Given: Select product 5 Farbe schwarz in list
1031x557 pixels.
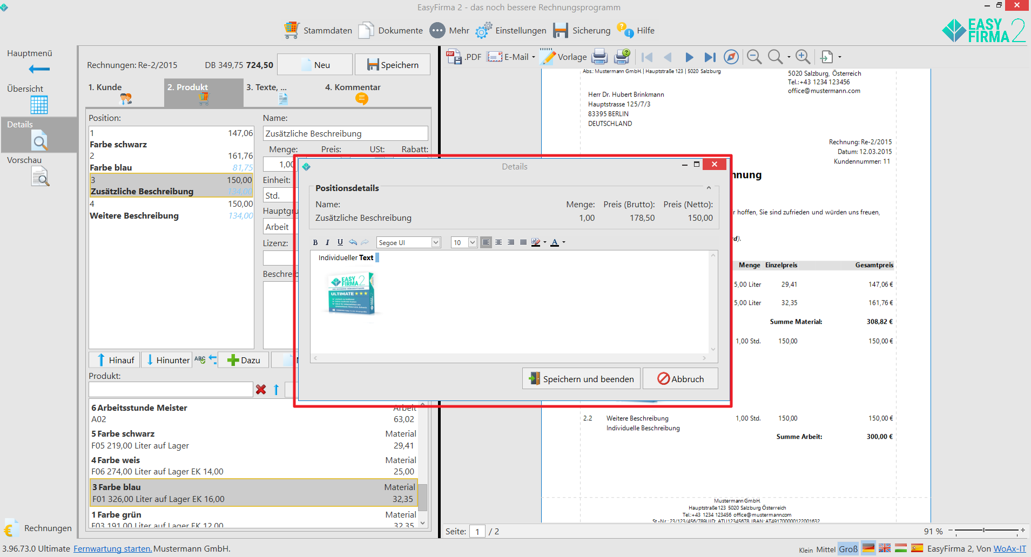Looking at the screenshot, I should coord(254,440).
